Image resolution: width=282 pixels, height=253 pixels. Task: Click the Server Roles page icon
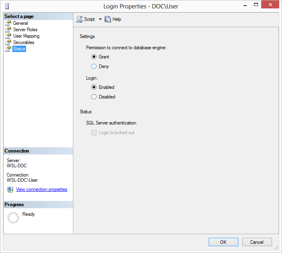(x=8, y=30)
